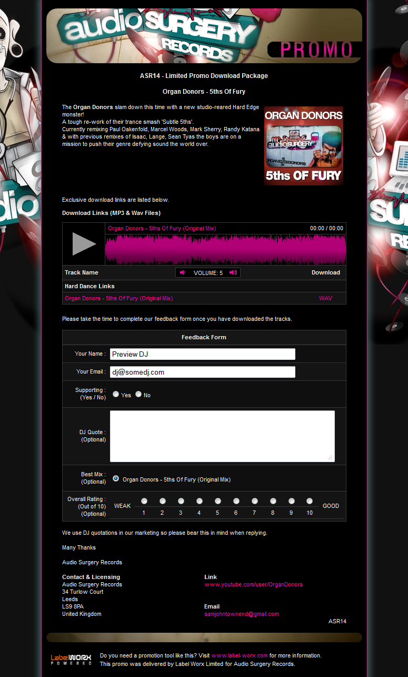This screenshot has width=408, height=677.
Task: Click the 'Many Thanks' text
Action: [x=79, y=547]
